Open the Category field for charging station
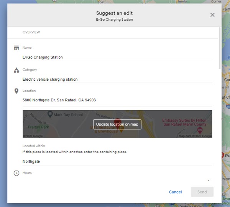Screen dimensions: 230x207 click(x=117, y=79)
